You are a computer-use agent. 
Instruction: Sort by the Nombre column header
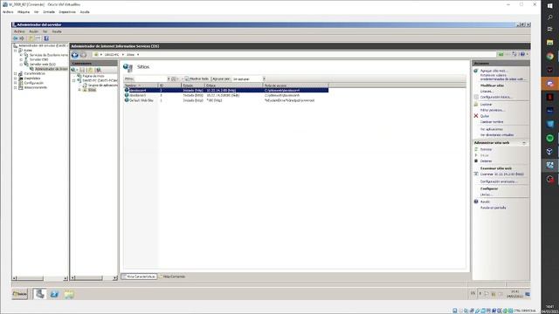click(141, 85)
